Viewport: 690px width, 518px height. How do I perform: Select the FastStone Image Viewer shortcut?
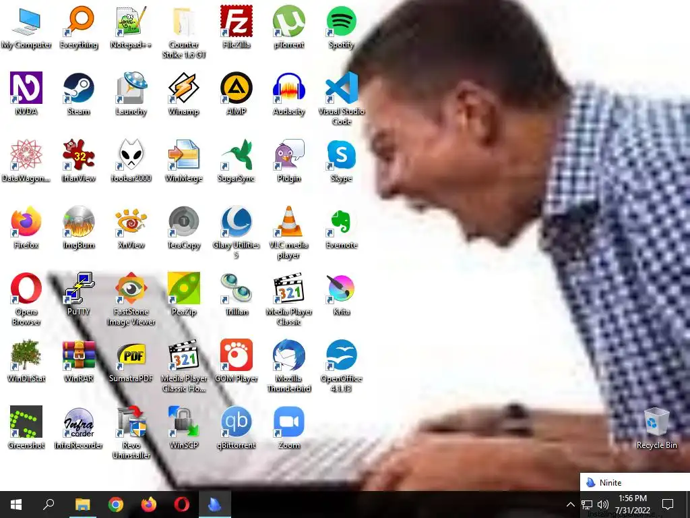[x=131, y=299]
